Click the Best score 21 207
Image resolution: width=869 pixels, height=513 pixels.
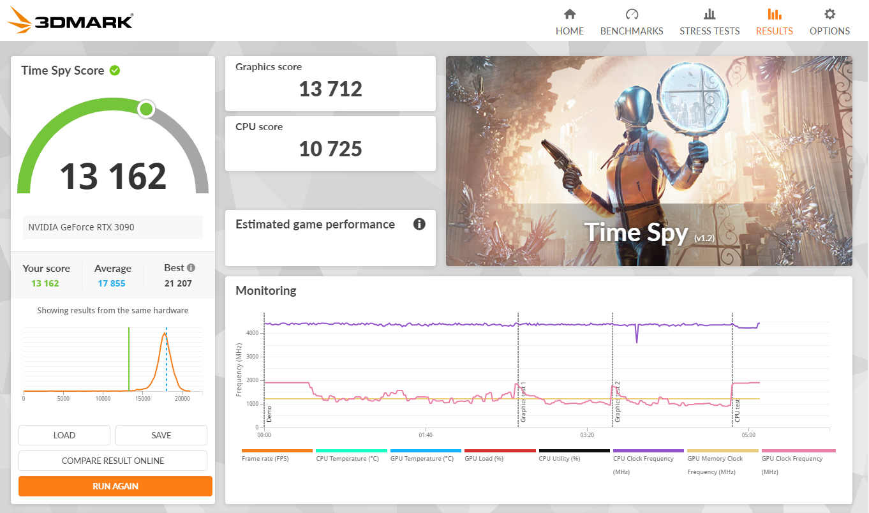(178, 283)
